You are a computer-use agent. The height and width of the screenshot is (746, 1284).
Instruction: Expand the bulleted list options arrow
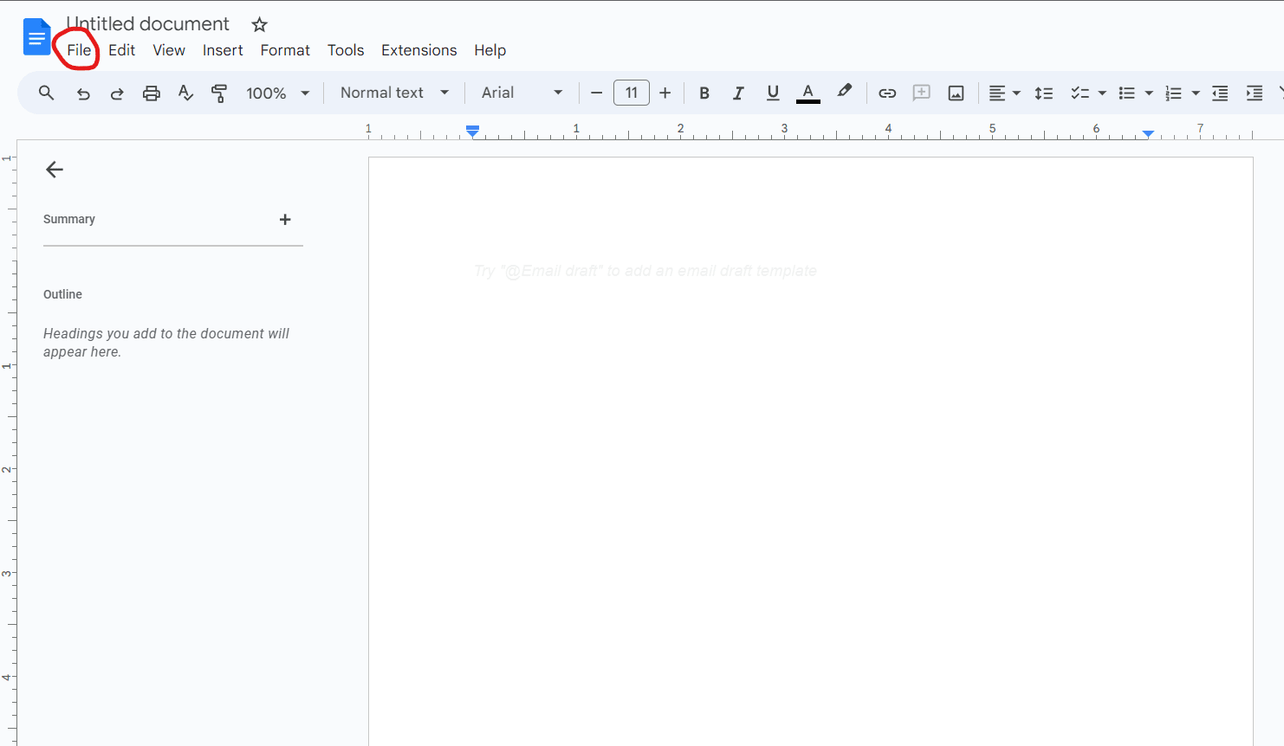click(x=1149, y=93)
